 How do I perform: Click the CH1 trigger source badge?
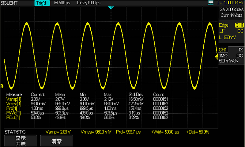pos(239,25)
